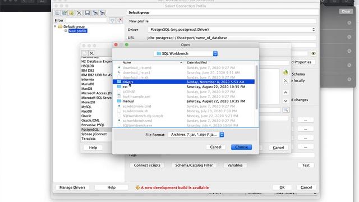Delete the selected profile with the X toolbar icon
The image size is (359, 202).
(79, 13)
